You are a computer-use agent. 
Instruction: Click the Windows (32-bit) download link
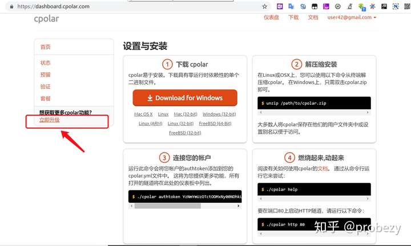click(x=219, y=114)
